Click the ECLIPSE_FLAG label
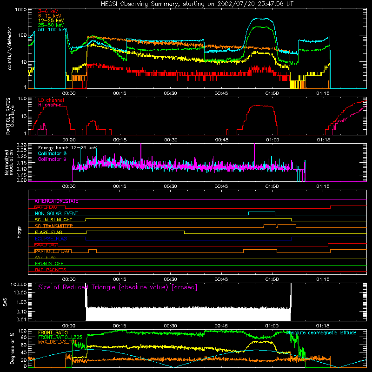 [x=51, y=239]
